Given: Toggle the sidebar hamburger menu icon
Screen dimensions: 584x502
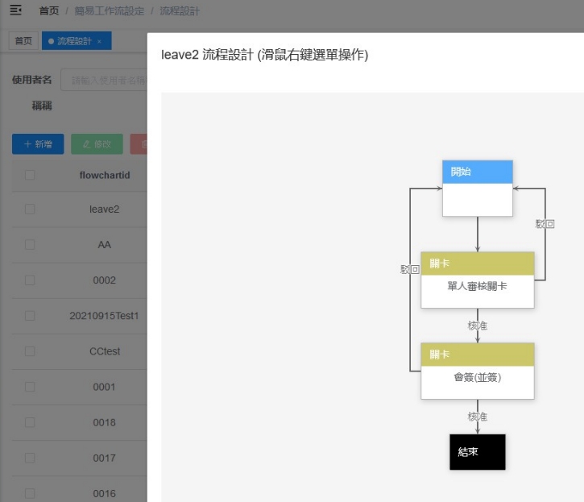Looking at the screenshot, I should pyautogui.click(x=15, y=11).
